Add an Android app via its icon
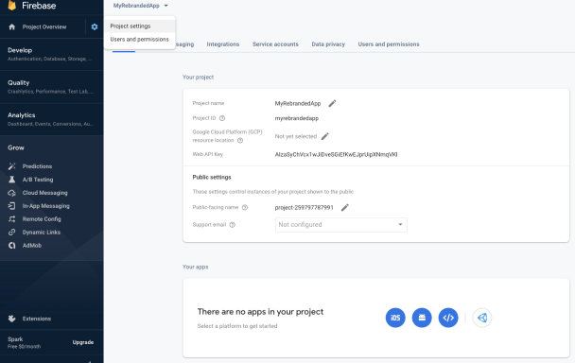 tap(422, 318)
